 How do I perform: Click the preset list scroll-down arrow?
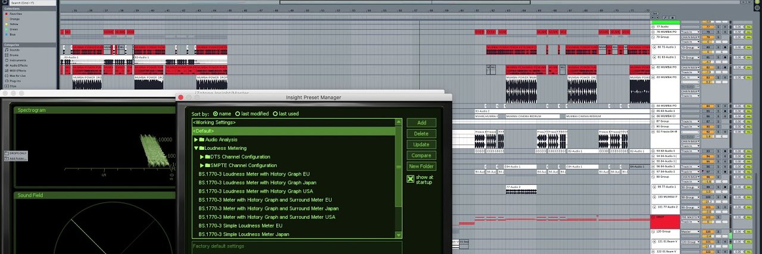pos(399,236)
